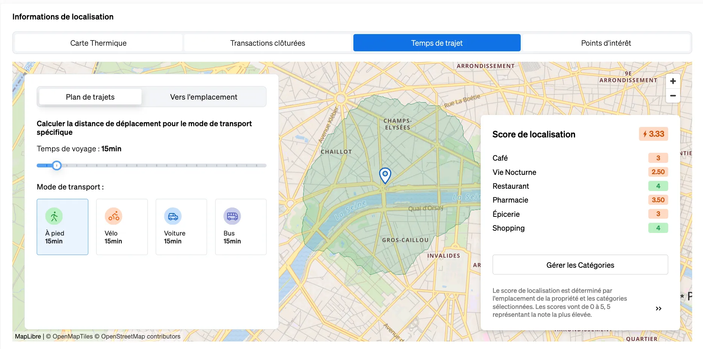This screenshot has height=349, width=703.
Task: Switch to Vers l'emplacement segment
Action: pos(204,97)
